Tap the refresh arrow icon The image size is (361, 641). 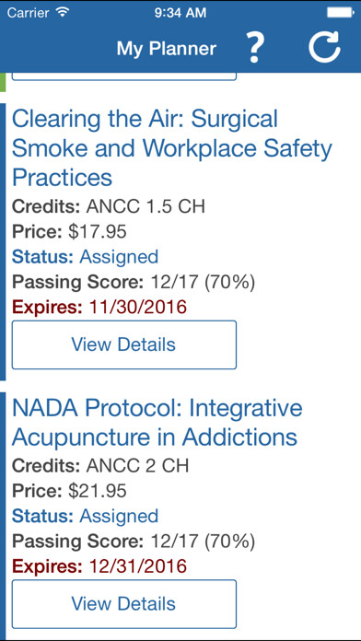point(324,47)
